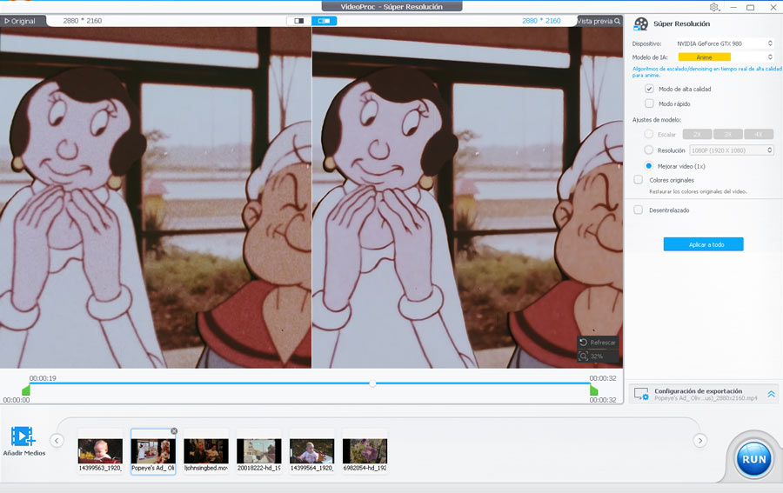Switch to single-pane comparison view
Viewport: 783px width, 493px height.
[x=298, y=21]
